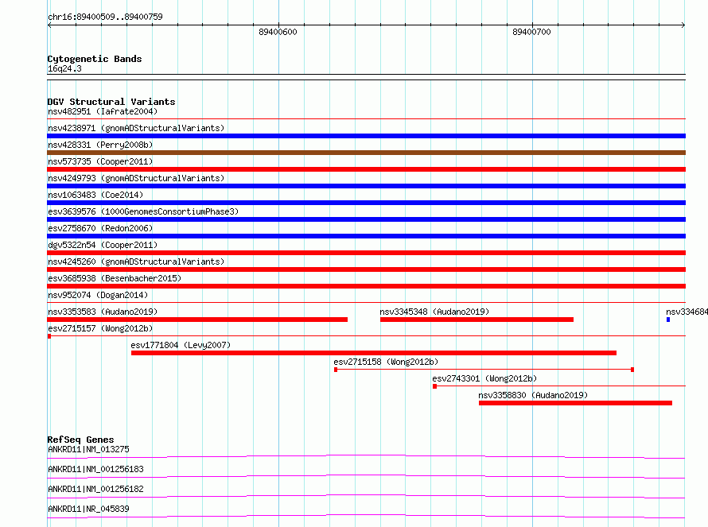Screen dimensions: 708x527
Task: Click the red start marker of esv2715157
Action: 49,336
